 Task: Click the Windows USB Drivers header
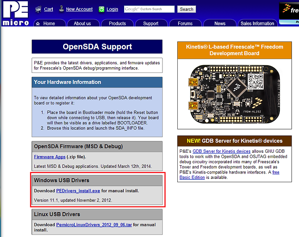click(x=97, y=180)
